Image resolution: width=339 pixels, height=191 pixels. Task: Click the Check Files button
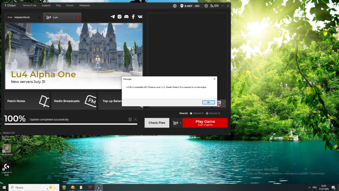click(x=157, y=123)
